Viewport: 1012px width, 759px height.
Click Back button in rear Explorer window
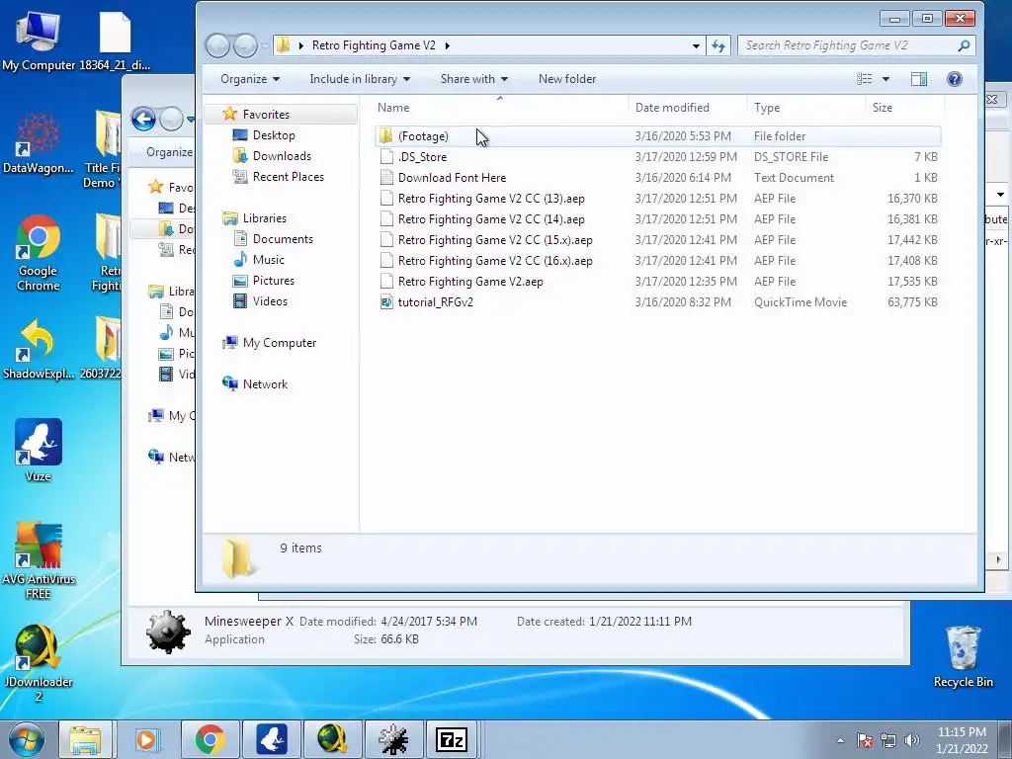[x=143, y=119]
